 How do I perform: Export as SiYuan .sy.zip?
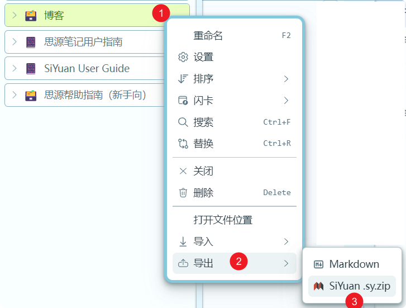pyautogui.click(x=352, y=286)
